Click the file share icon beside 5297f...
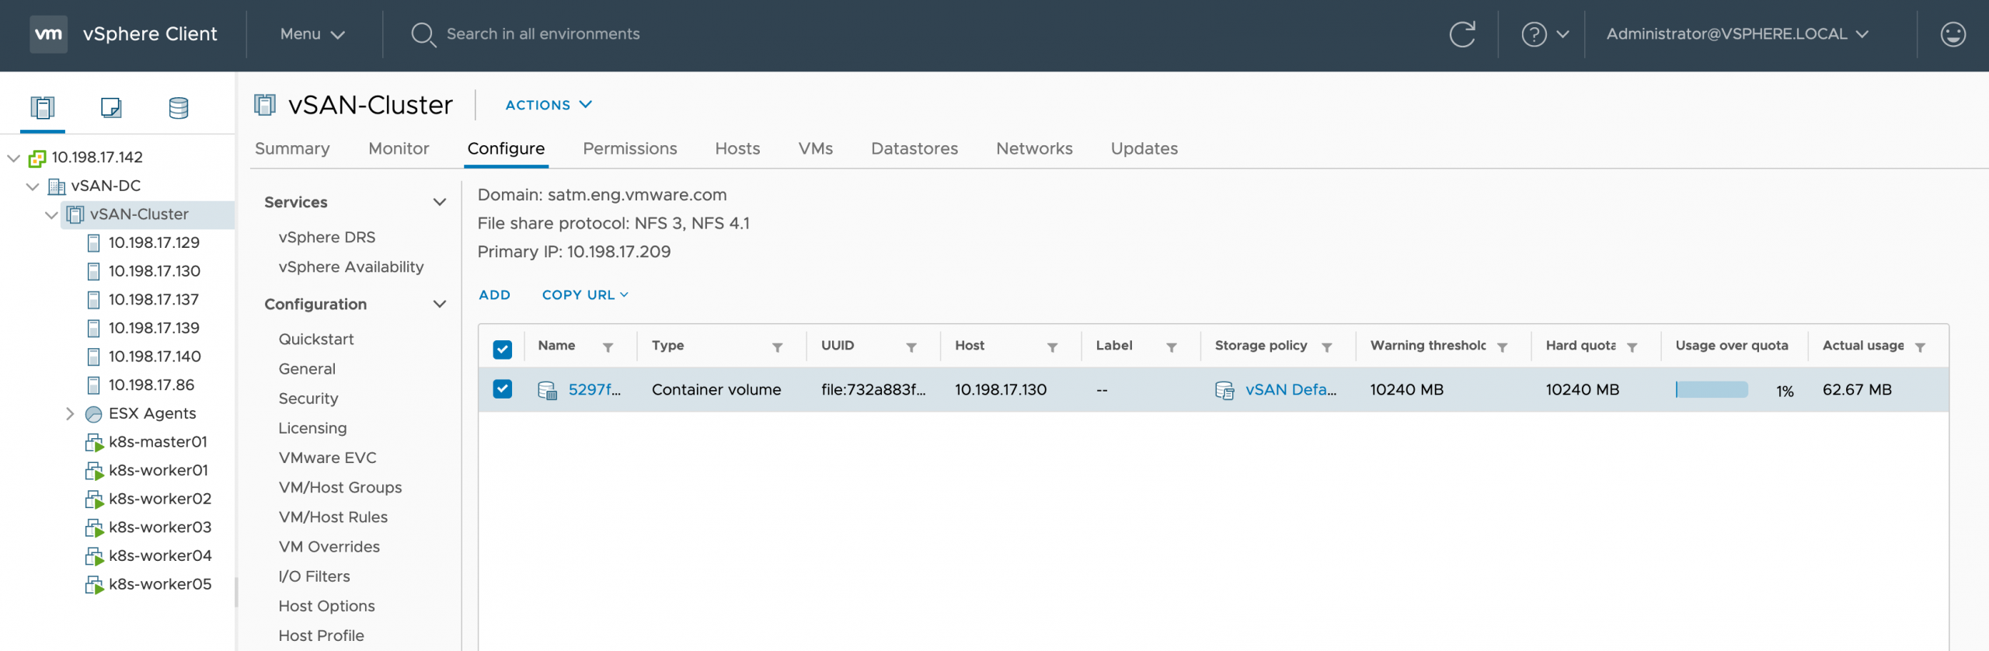Viewport: 1989px width, 651px height. point(548,390)
